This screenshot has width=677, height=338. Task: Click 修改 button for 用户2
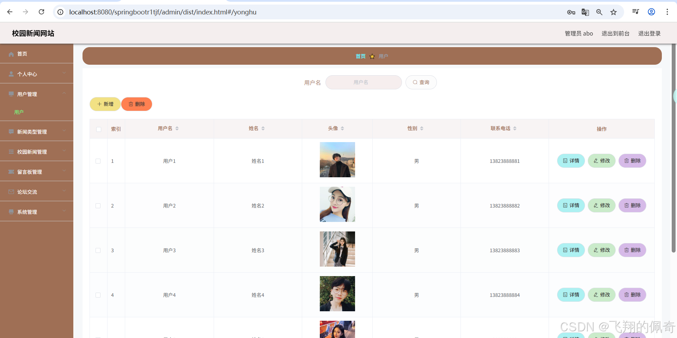point(602,205)
